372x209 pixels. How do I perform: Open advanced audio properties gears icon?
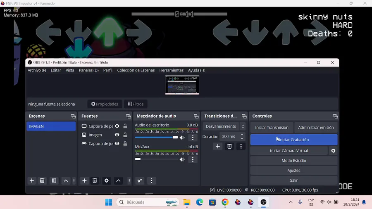click(x=140, y=180)
